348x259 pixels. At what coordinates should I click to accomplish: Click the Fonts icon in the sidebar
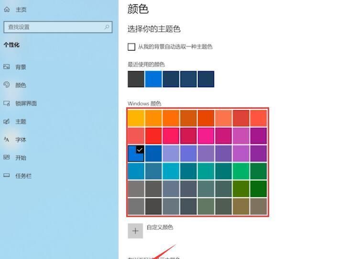point(6,139)
